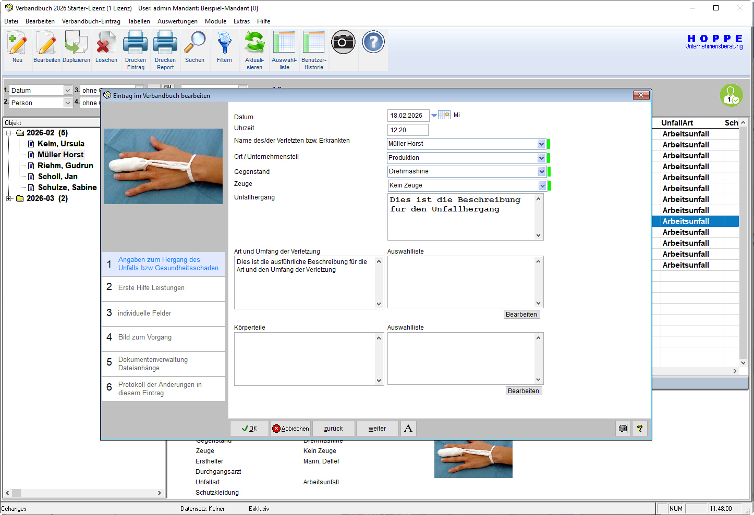This screenshot has width=754, height=515.
Task: Open the Suchen magnifier tool
Action: [x=194, y=44]
